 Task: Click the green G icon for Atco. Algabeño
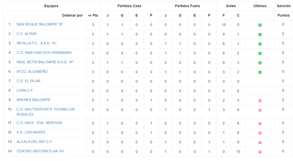[260, 72]
